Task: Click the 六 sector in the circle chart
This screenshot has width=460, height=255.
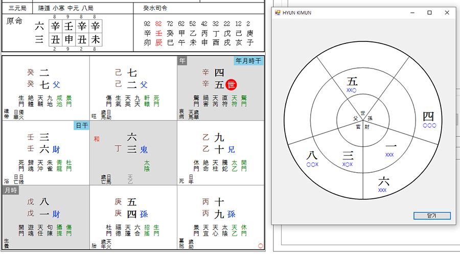Action: (x=383, y=181)
